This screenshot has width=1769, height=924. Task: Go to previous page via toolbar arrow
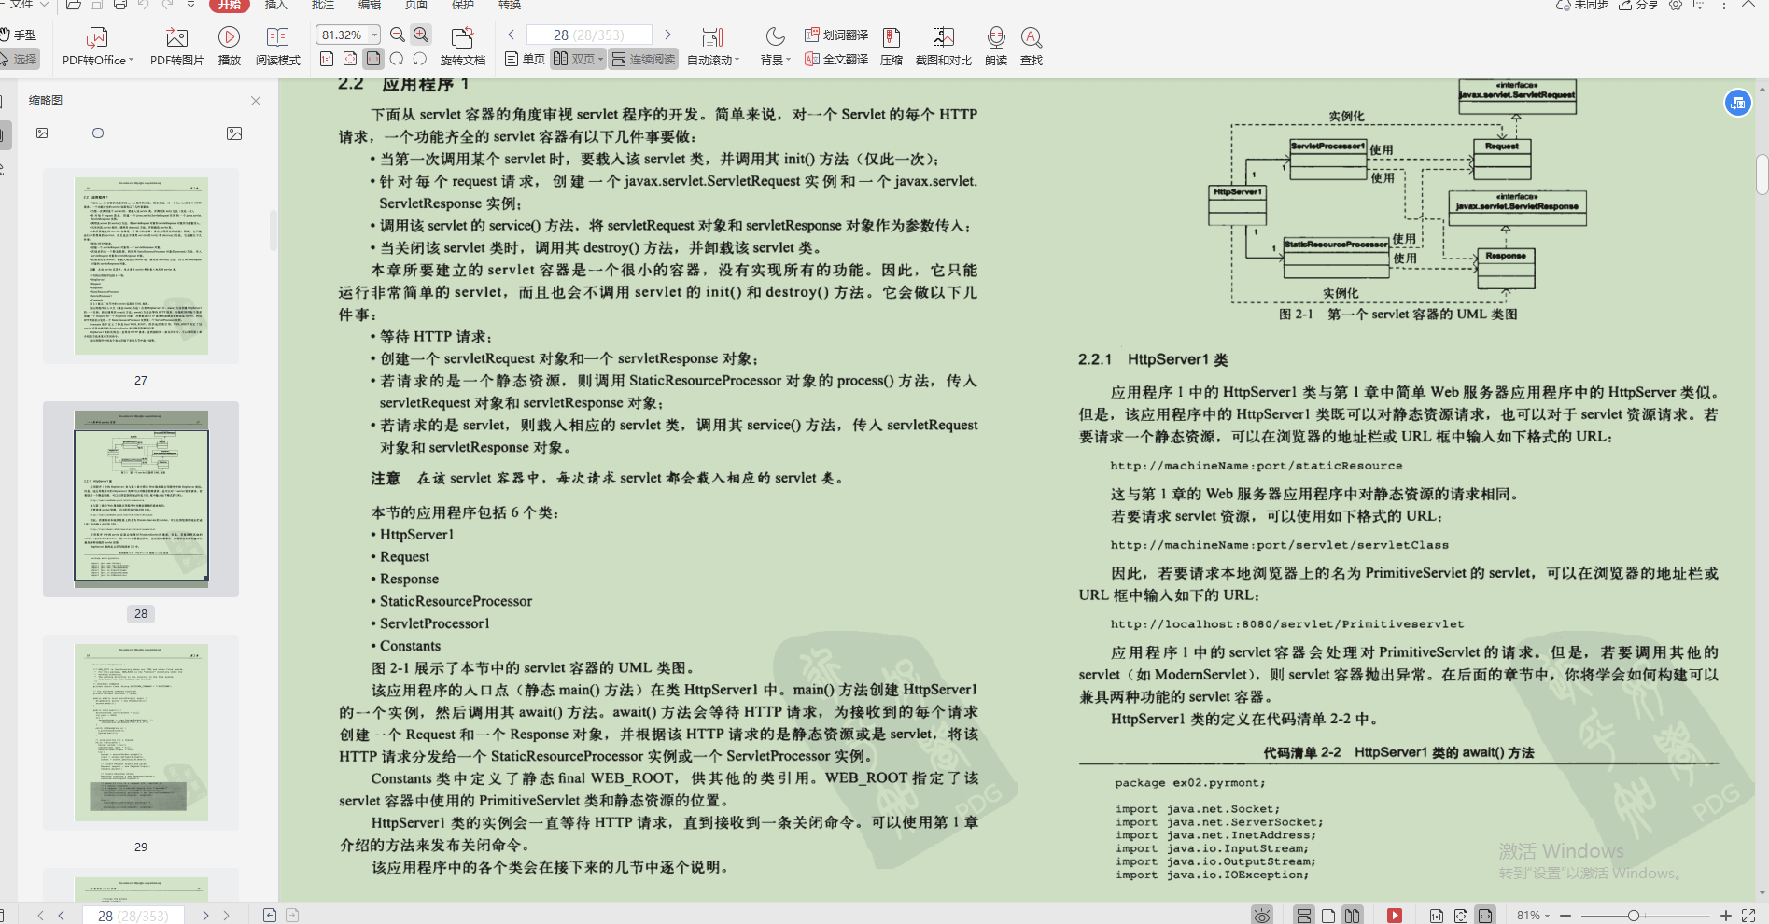(x=512, y=35)
